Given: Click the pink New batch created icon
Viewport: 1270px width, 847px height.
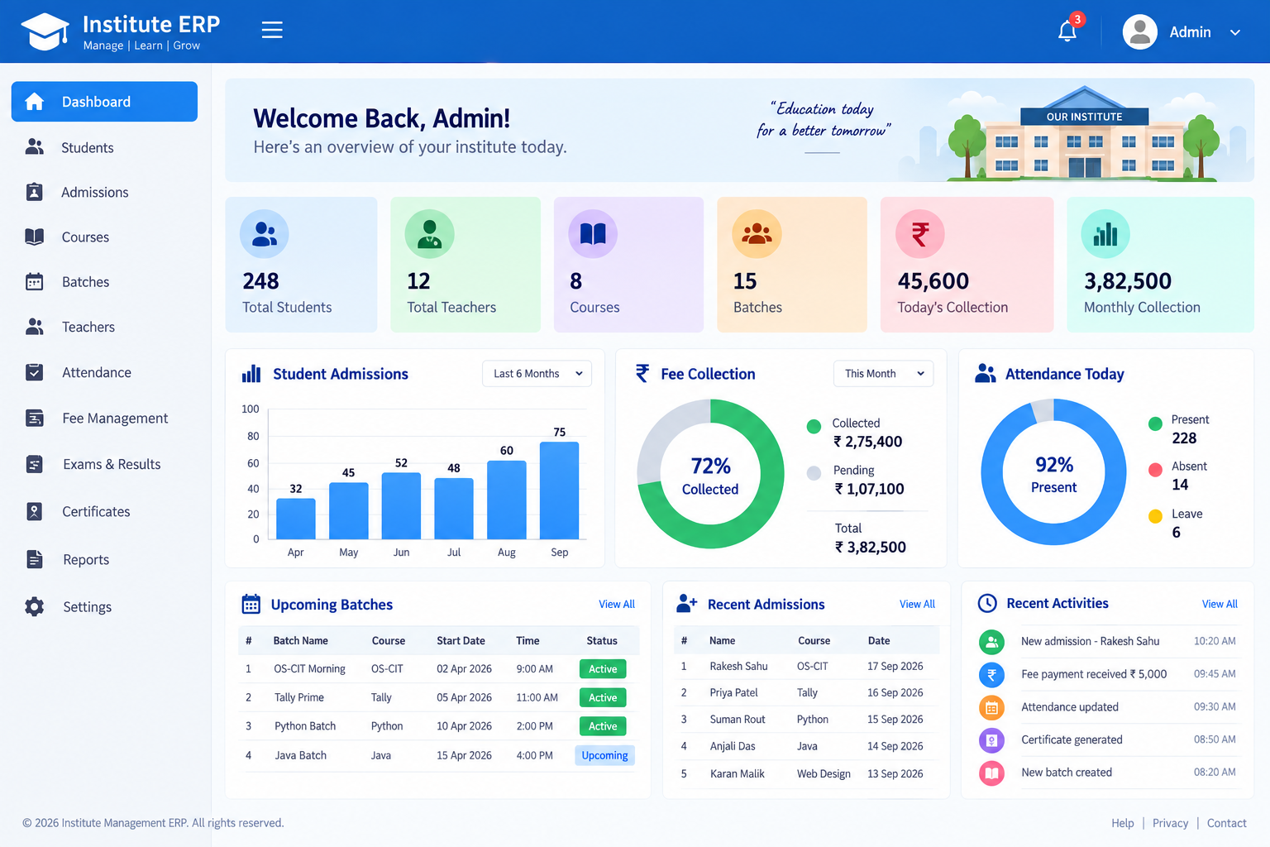Looking at the screenshot, I should click(991, 773).
